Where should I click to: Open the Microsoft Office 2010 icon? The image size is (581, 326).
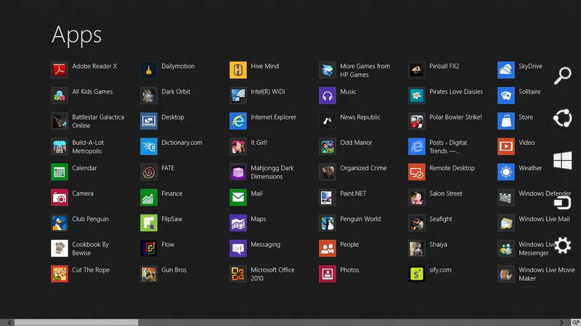tap(238, 274)
